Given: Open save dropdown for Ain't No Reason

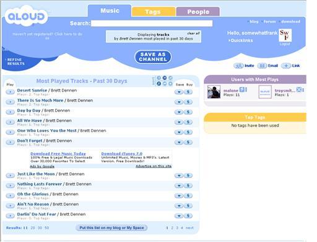Looking at the screenshot, I should (179, 205).
